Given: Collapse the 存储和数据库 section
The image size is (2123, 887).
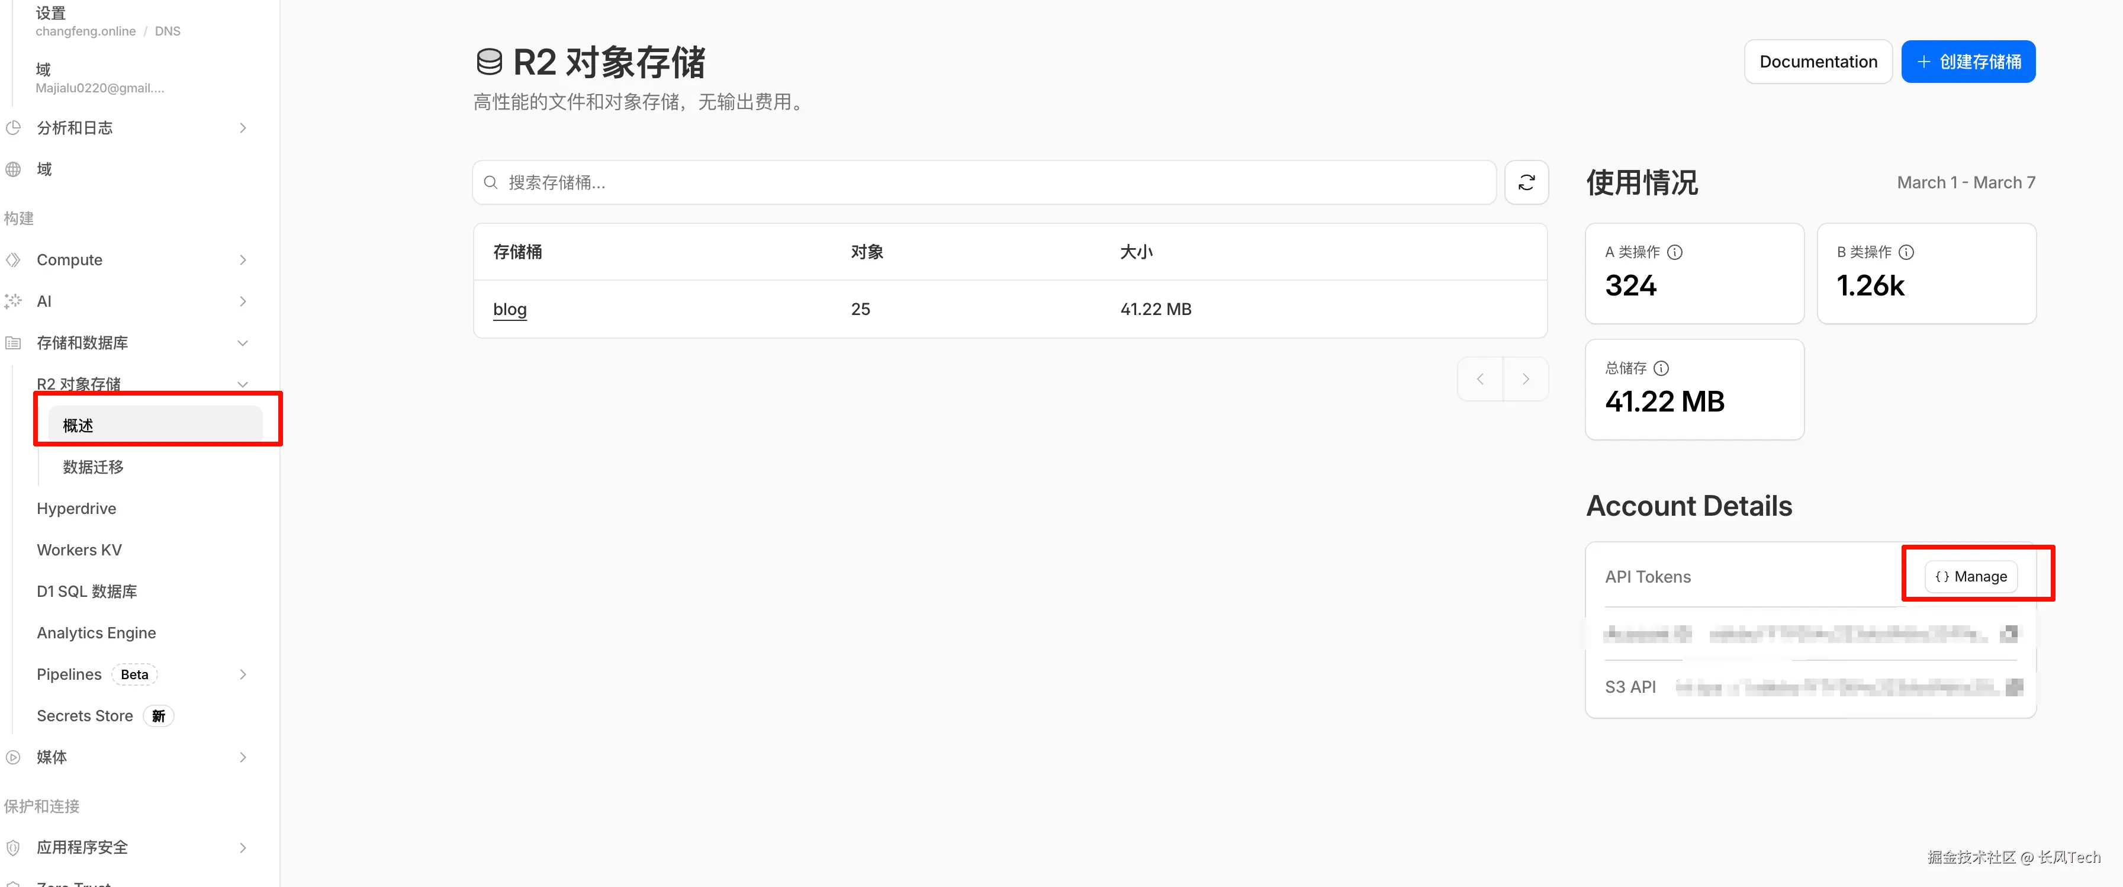Looking at the screenshot, I should [x=242, y=343].
